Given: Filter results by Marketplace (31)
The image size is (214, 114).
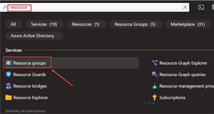Looking at the screenshot, I should pyautogui.click(x=188, y=24).
